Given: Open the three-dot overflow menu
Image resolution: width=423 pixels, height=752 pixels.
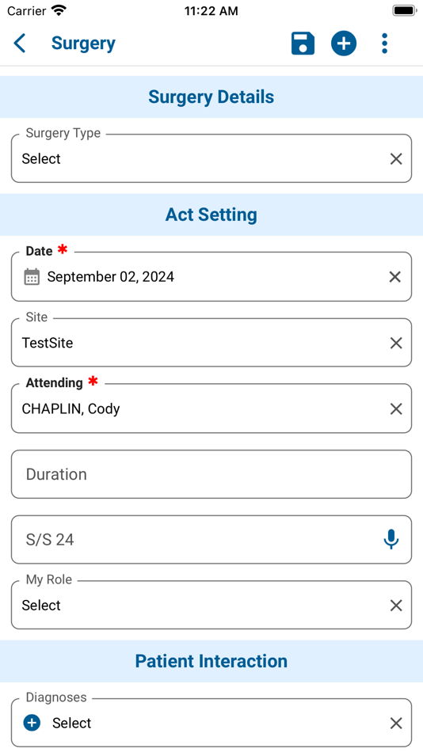Looking at the screenshot, I should coord(384,44).
